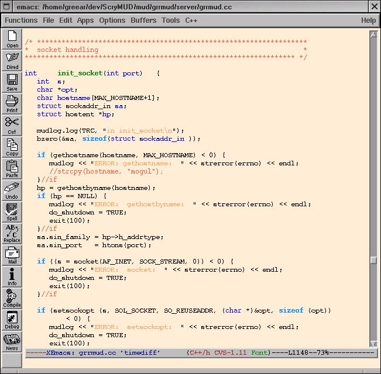Cut selection using scissors icon
Image resolution: width=381 pixels, height=374 pixels.
12,124
